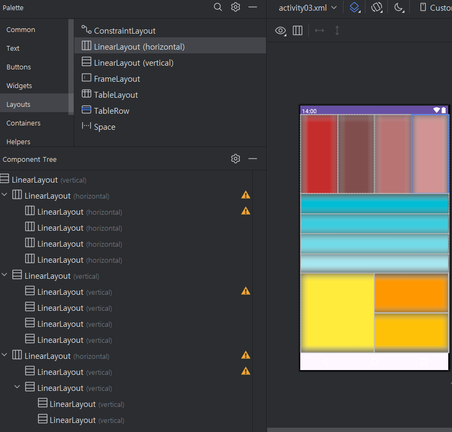Collapse the first LinearLayout (horizontal) node
Viewport: 452px width, 432px height.
[5, 195]
